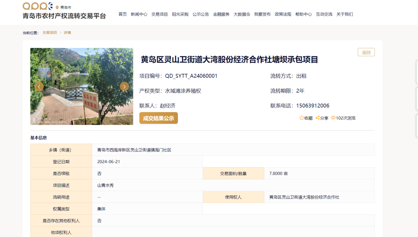Screen dimensions: 418x237
Task: Click the 基本信息 section heading
Action: [x=39, y=138]
